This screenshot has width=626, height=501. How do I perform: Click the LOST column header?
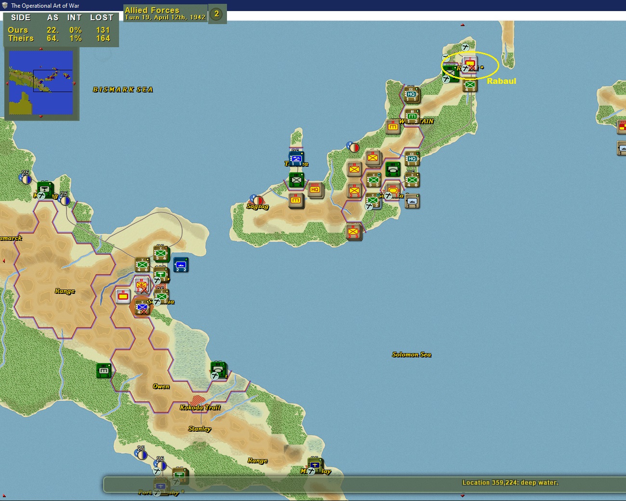pyautogui.click(x=102, y=18)
